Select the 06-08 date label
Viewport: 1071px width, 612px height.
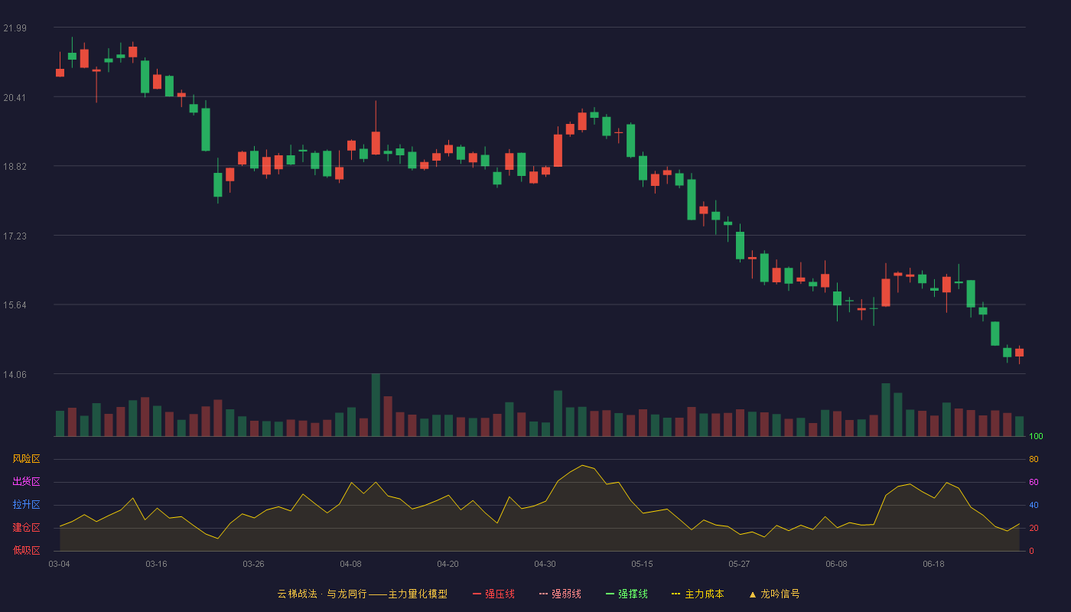coord(837,564)
